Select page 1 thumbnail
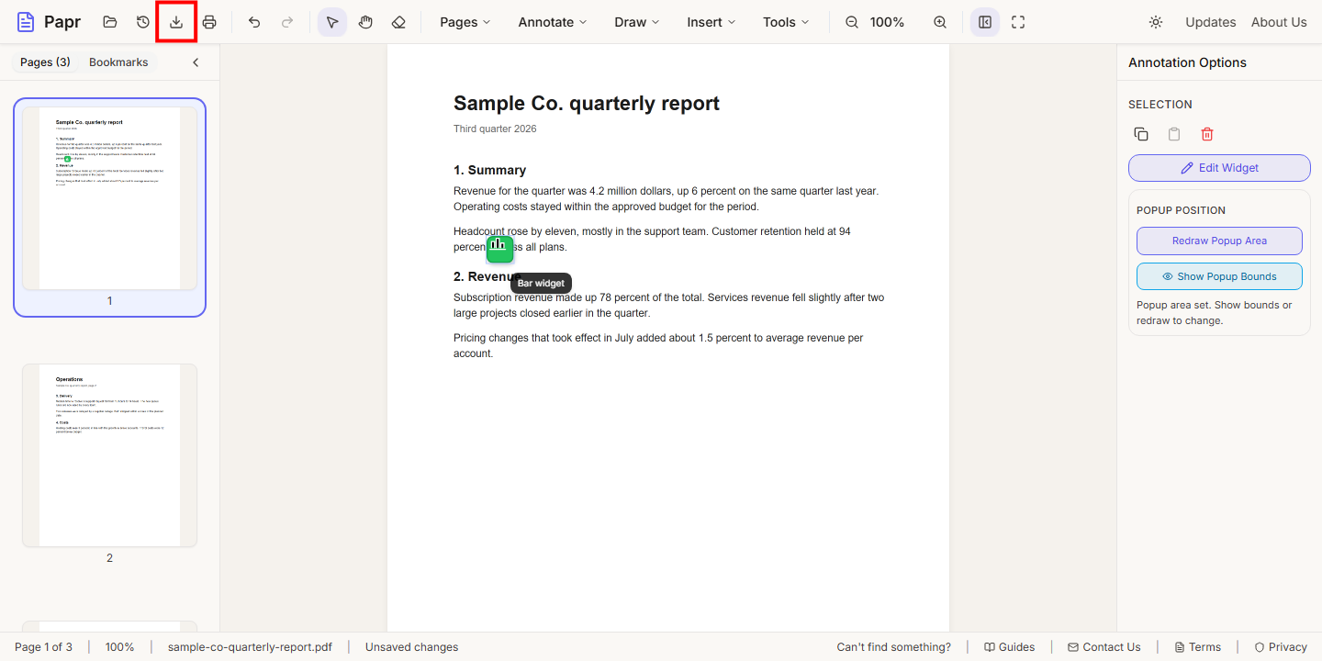This screenshot has width=1322, height=661. click(109, 198)
